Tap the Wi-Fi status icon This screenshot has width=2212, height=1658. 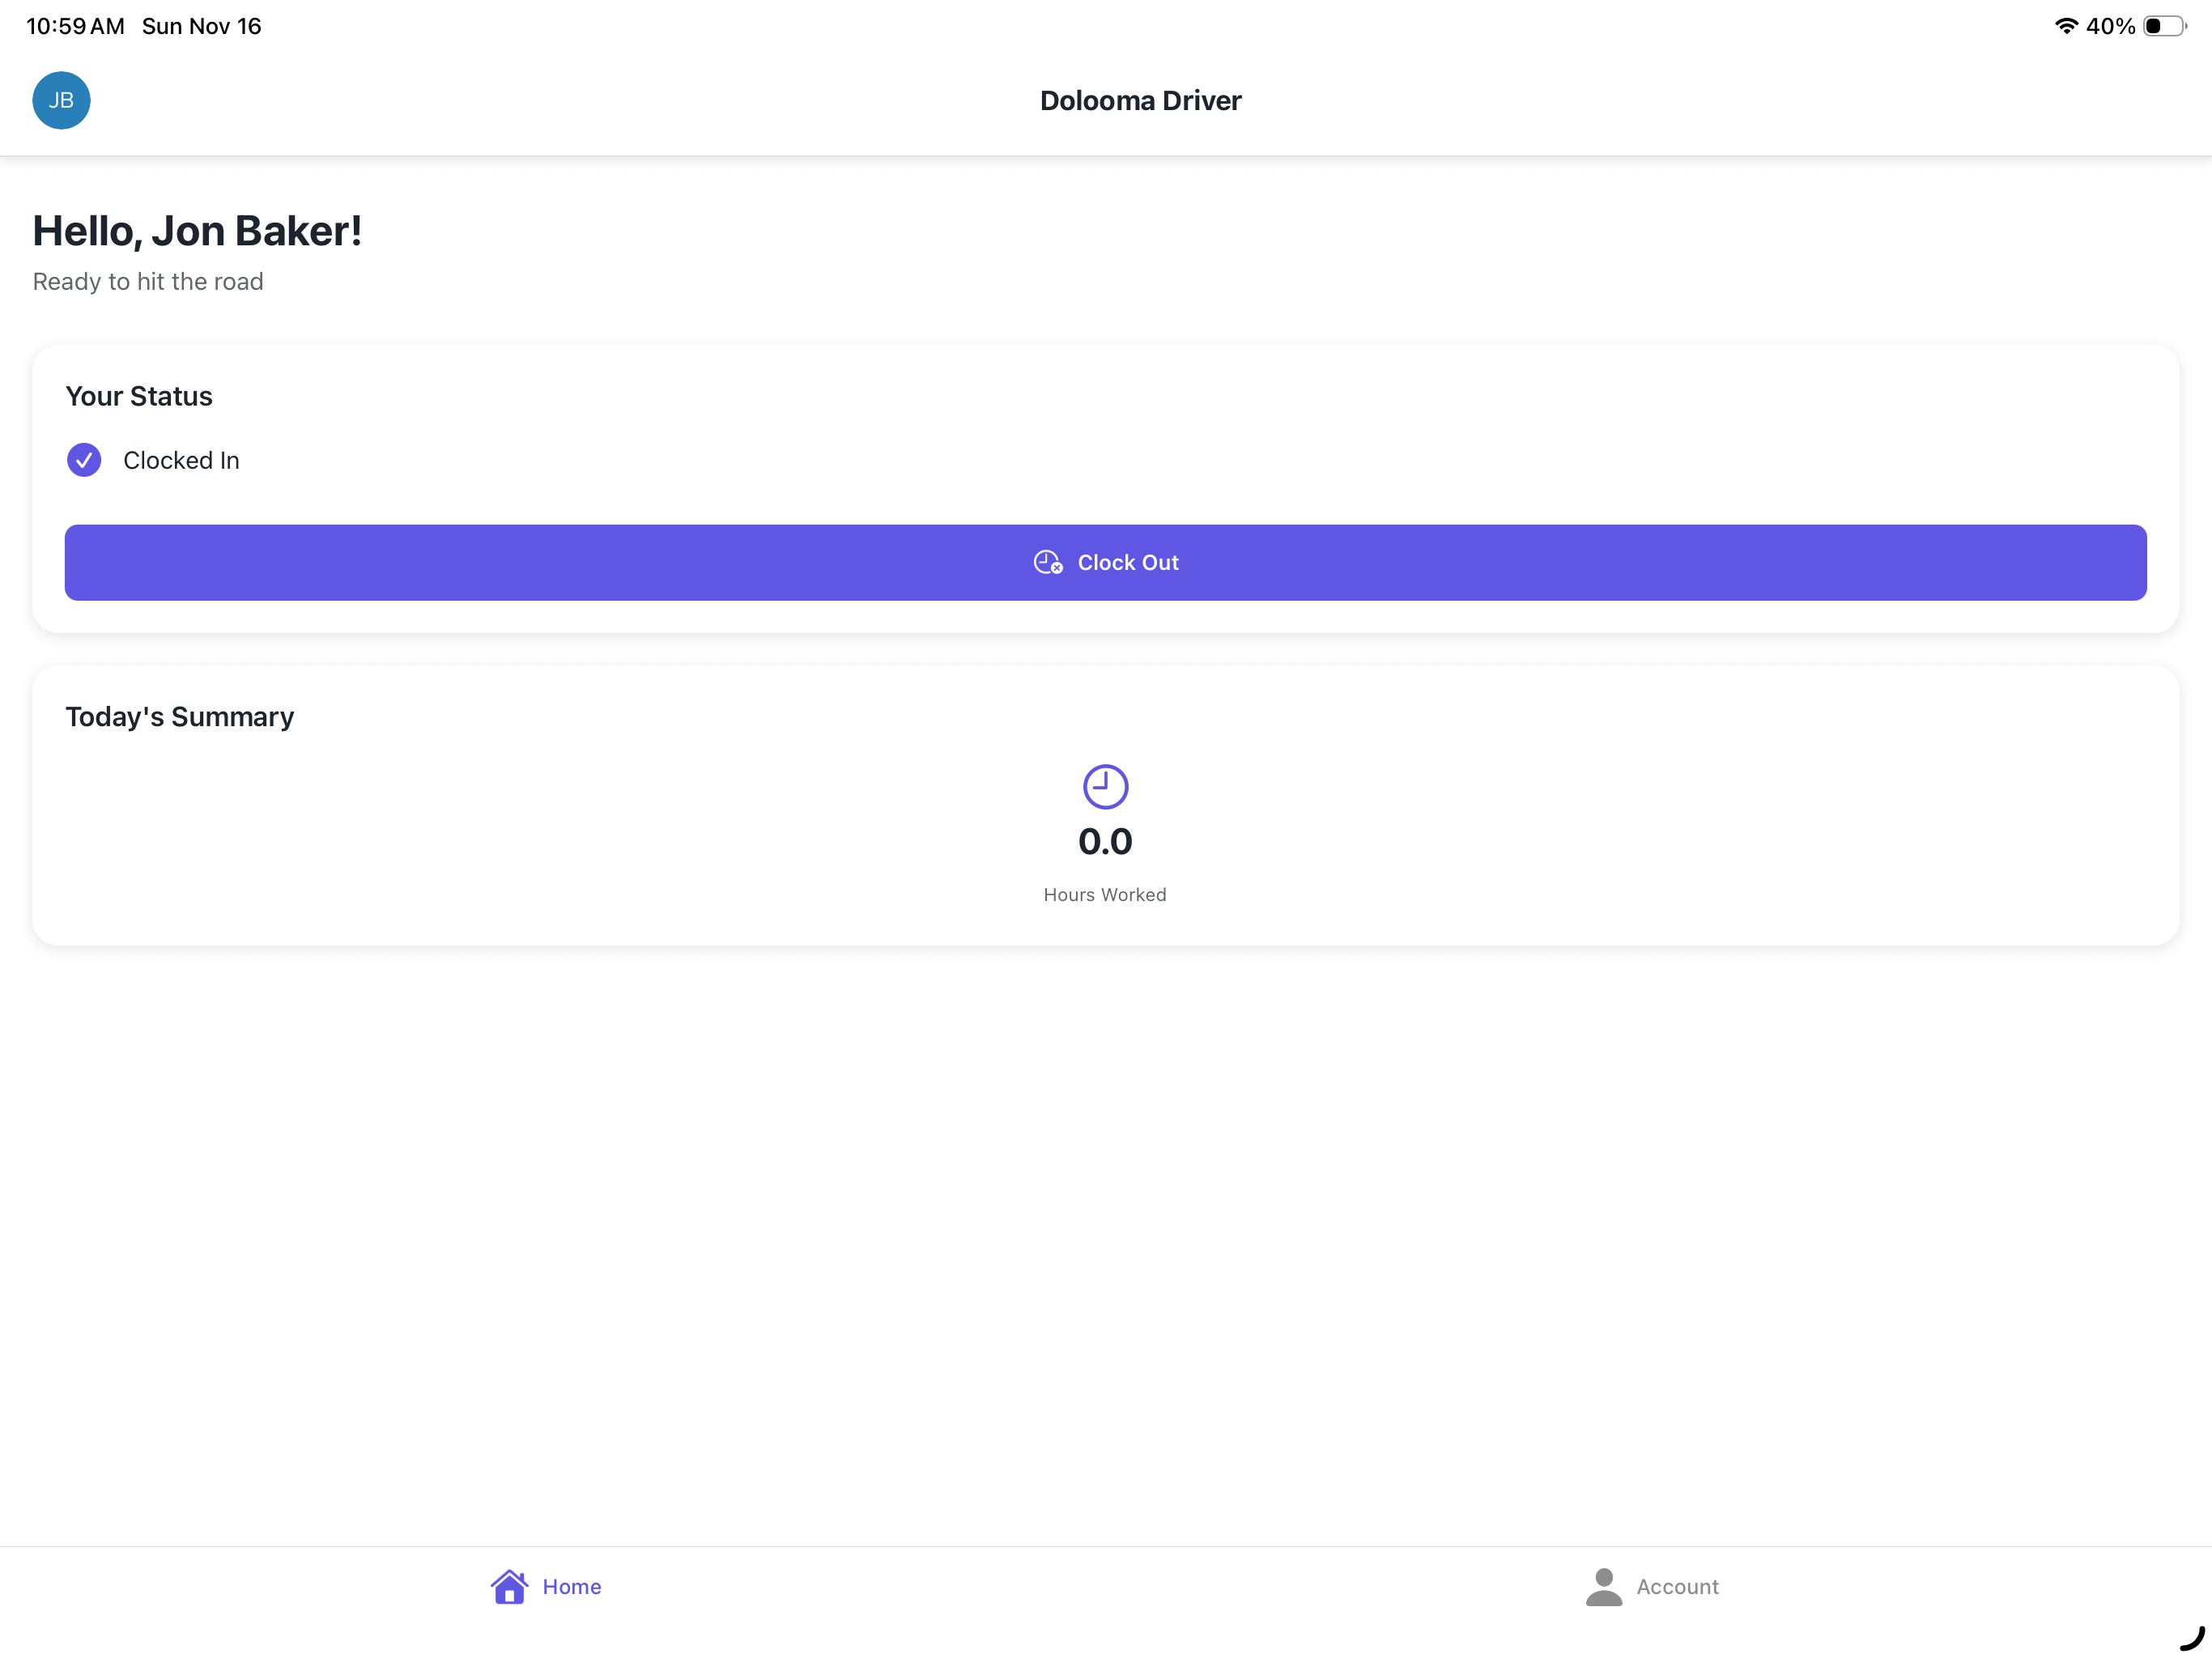tap(2066, 26)
